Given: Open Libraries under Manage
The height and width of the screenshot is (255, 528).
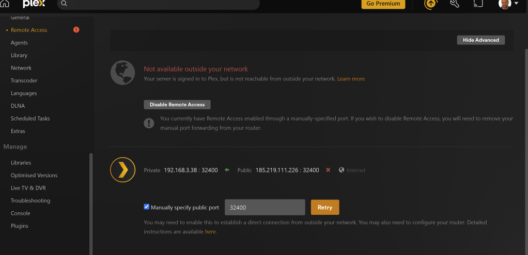Looking at the screenshot, I should click(x=21, y=163).
